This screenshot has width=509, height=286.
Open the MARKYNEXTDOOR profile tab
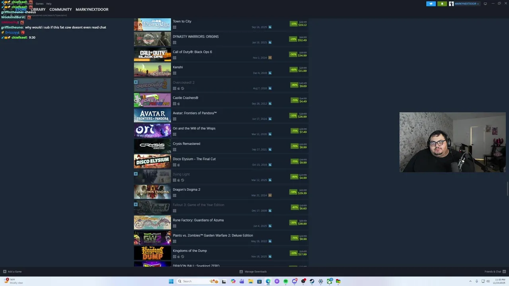92,10
